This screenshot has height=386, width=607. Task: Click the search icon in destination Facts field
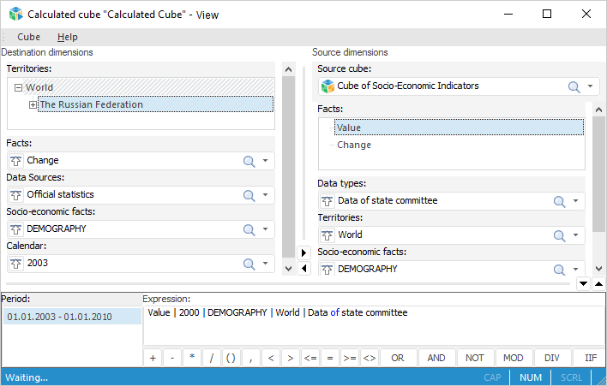click(x=249, y=161)
